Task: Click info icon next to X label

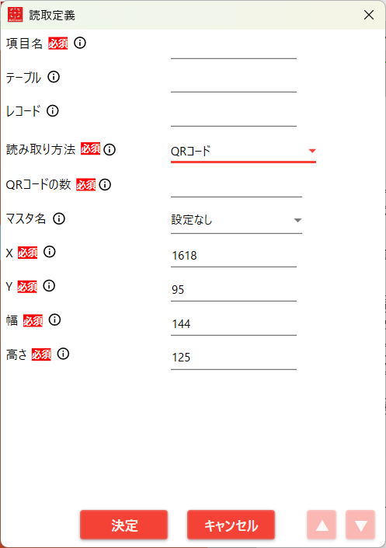Action: (x=50, y=252)
